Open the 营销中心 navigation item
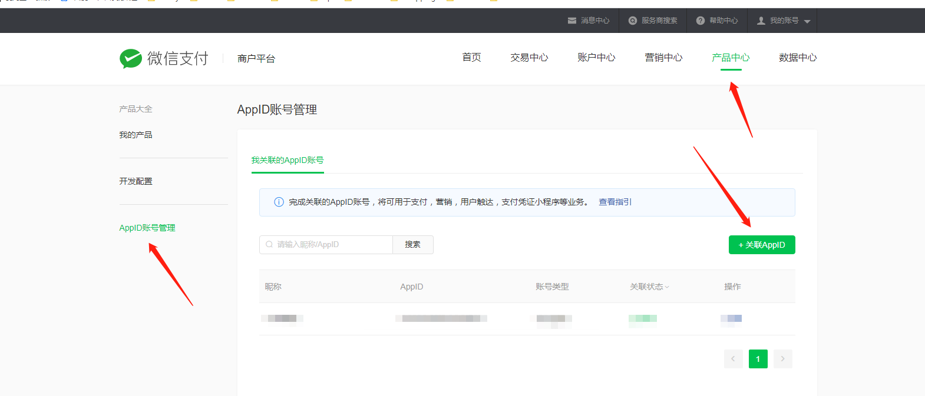Screen dimensions: 925x396 663,57
